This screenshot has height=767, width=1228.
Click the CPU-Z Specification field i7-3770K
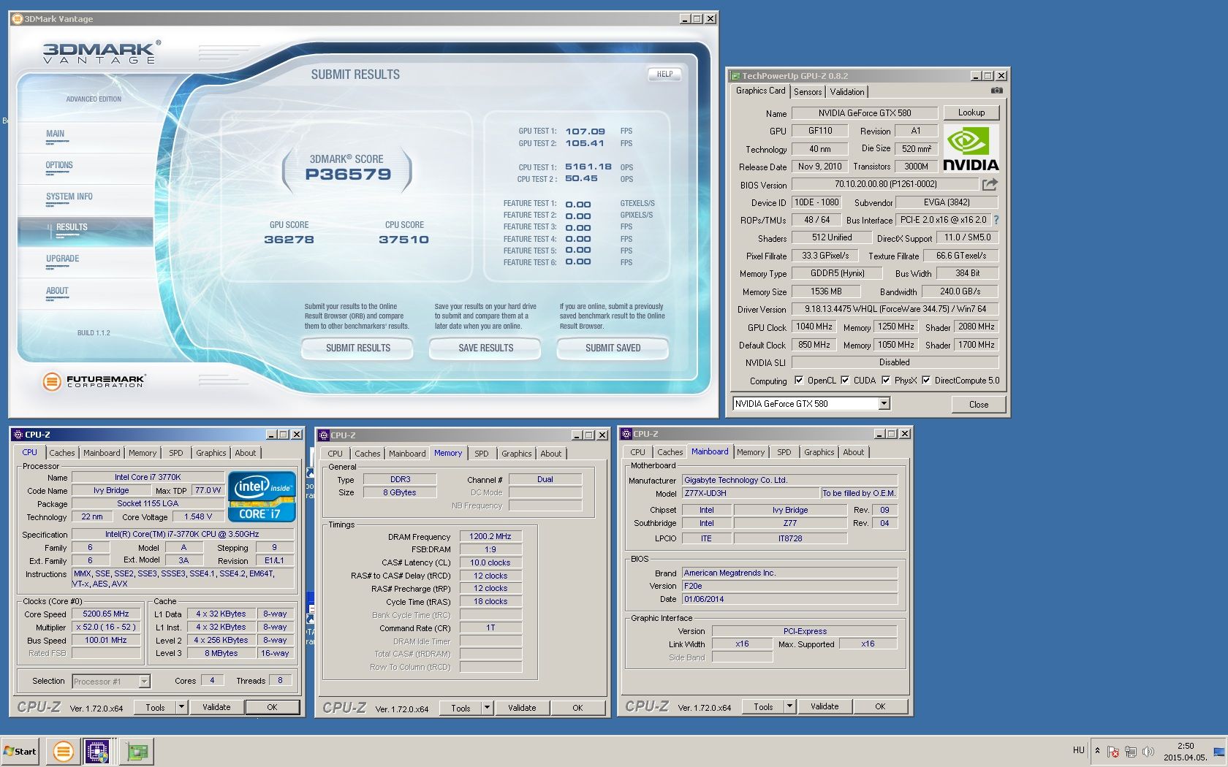coord(183,535)
